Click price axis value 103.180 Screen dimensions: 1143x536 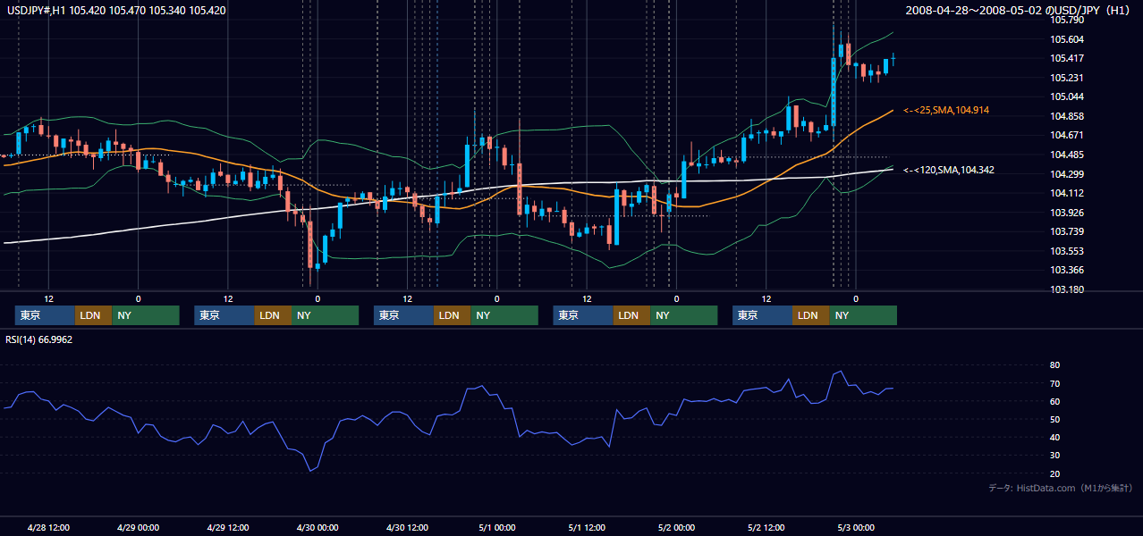1067,289
